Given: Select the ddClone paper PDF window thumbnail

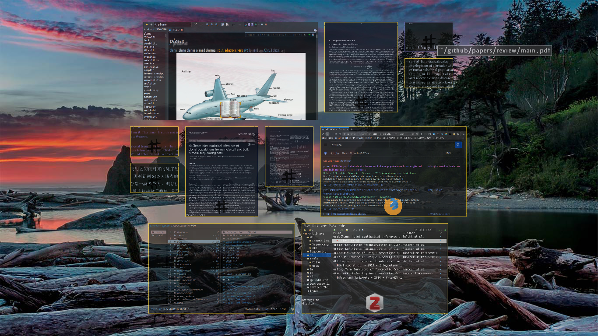Looking at the screenshot, I should coord(222,171).
